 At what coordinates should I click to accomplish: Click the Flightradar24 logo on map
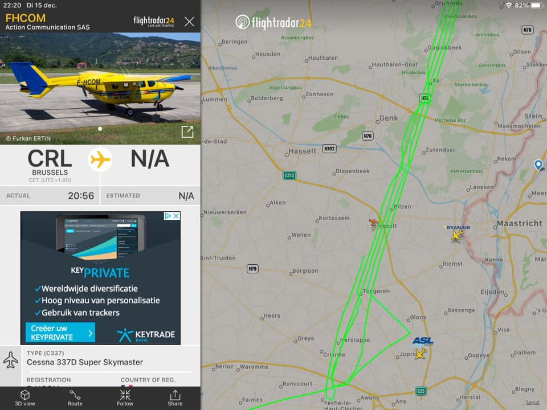273,22
